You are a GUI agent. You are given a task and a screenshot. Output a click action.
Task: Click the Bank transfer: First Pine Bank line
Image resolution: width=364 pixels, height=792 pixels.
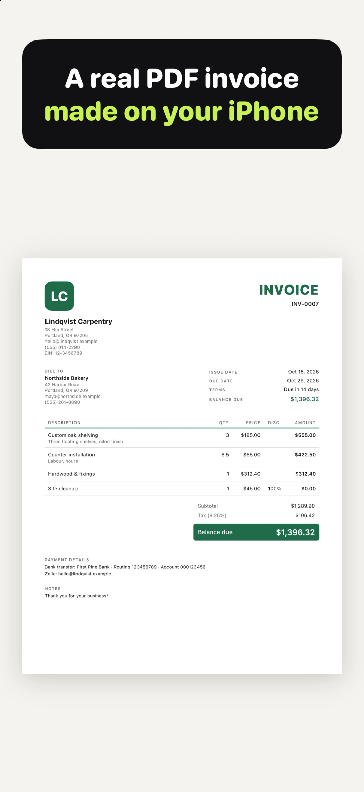click(125, 567)
